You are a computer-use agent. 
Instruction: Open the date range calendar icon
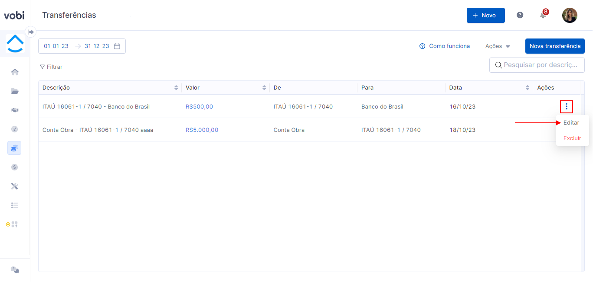coord(117,46)
